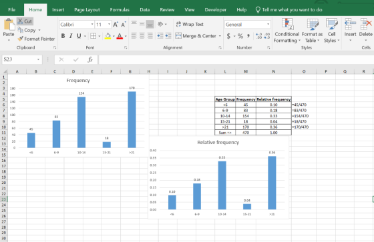374x242 pixels.
Task: Open the Page Layout tab
Action: (x=87, y=10)
